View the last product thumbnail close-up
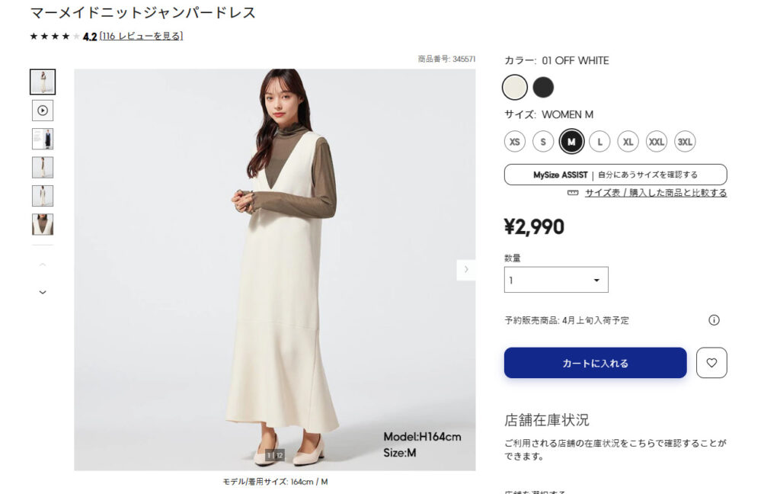Image resolution: width=780 pixels, height=494 pixels. point(43,224)
